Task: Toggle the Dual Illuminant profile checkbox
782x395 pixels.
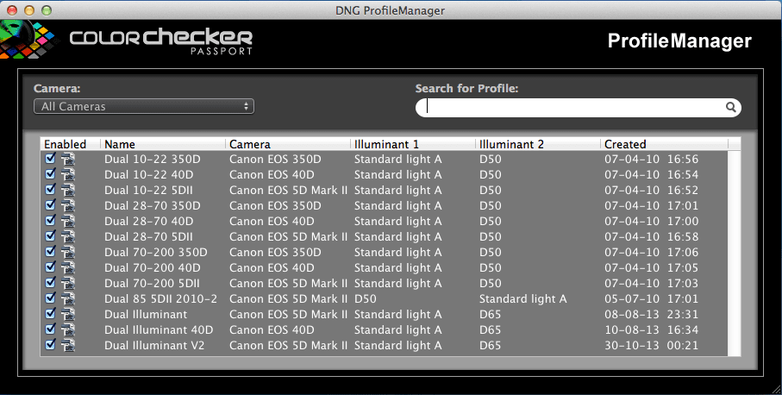Action: point(50,314)
